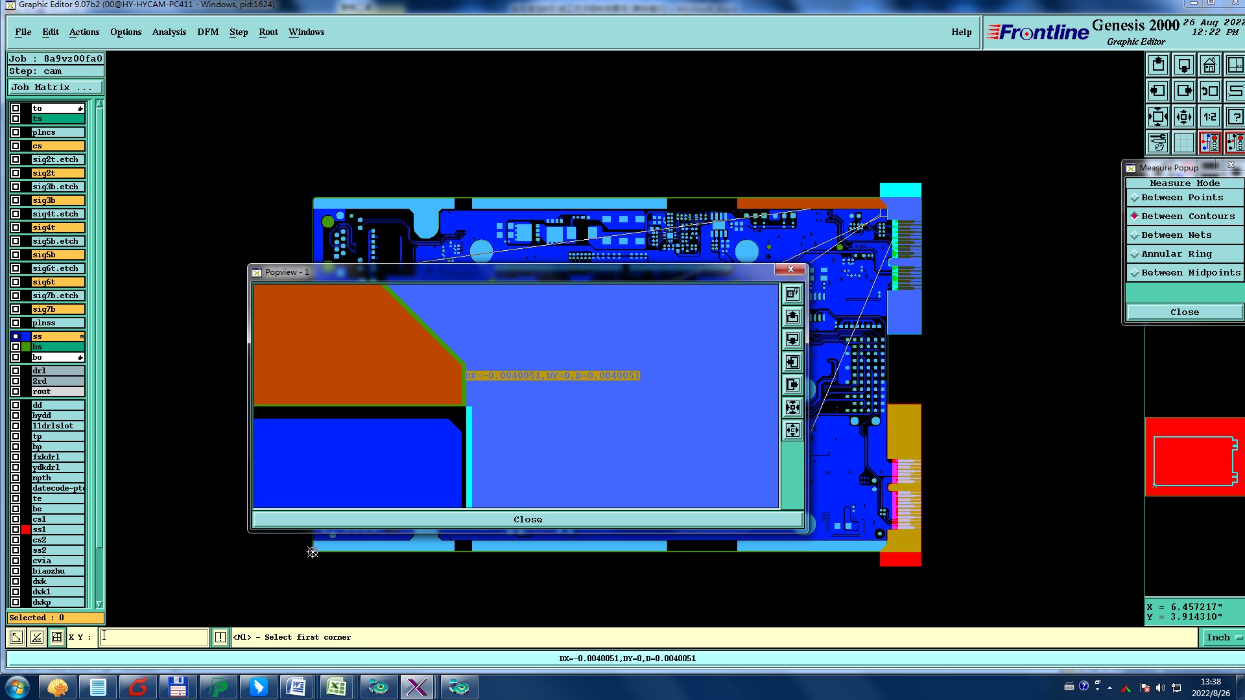Open the Inch units dropdown
The image size is (1245, 700).
(x=1223, y=638)
